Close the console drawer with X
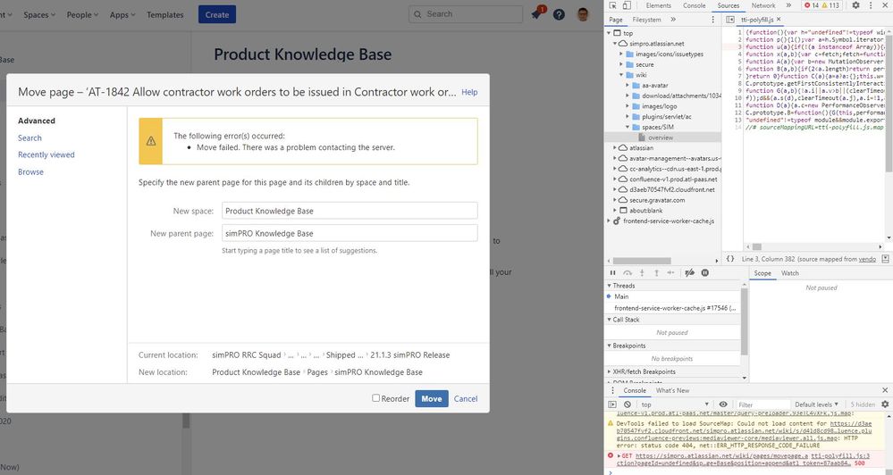 pyautogui.click(x=885, y=390)
